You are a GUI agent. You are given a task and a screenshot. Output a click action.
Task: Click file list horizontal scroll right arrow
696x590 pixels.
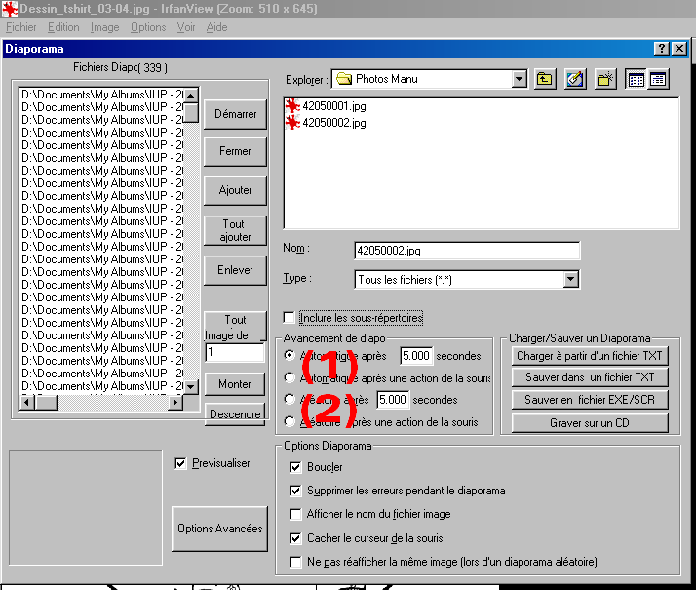click(x=175, y=402)
